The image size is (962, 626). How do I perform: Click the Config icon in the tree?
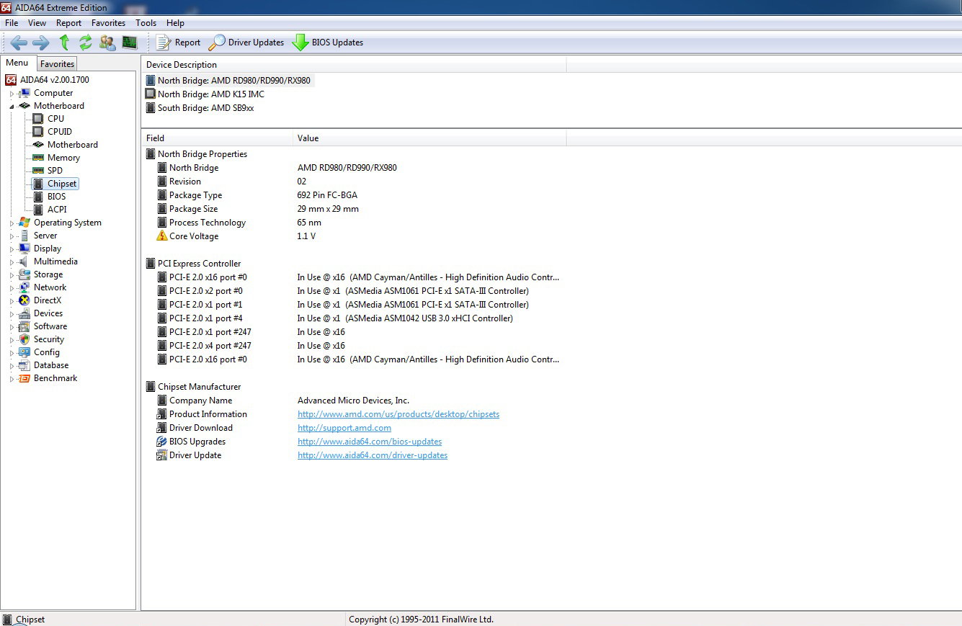25,352
